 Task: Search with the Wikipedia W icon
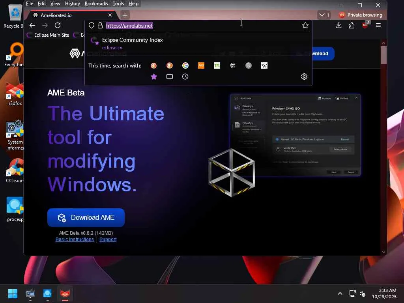[x=264, y=65]
